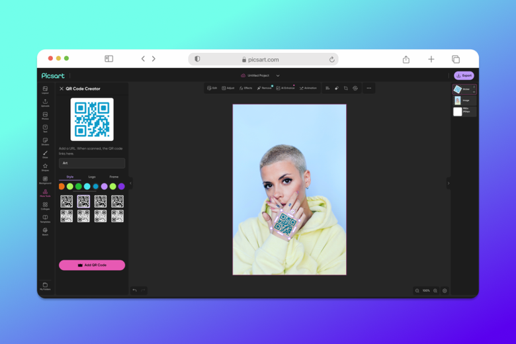Pick the selected blue color swatch
This screenshot has width=516, height=344.
click(96, 187)
